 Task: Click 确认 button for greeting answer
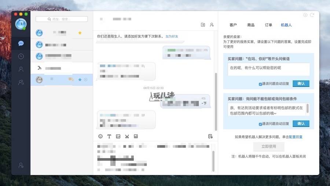click(x=301, y=84)
